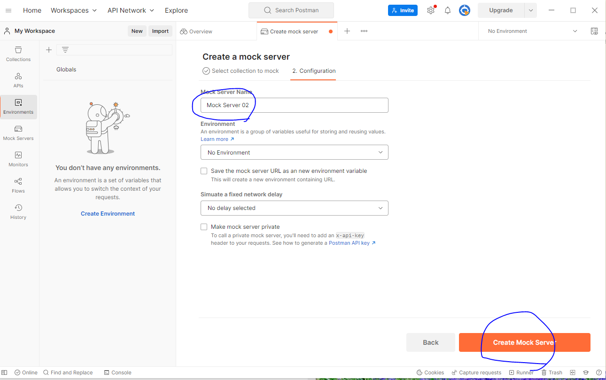
Task: Open the Mock Servers sidebar panel
Action: tap(18, 133)
